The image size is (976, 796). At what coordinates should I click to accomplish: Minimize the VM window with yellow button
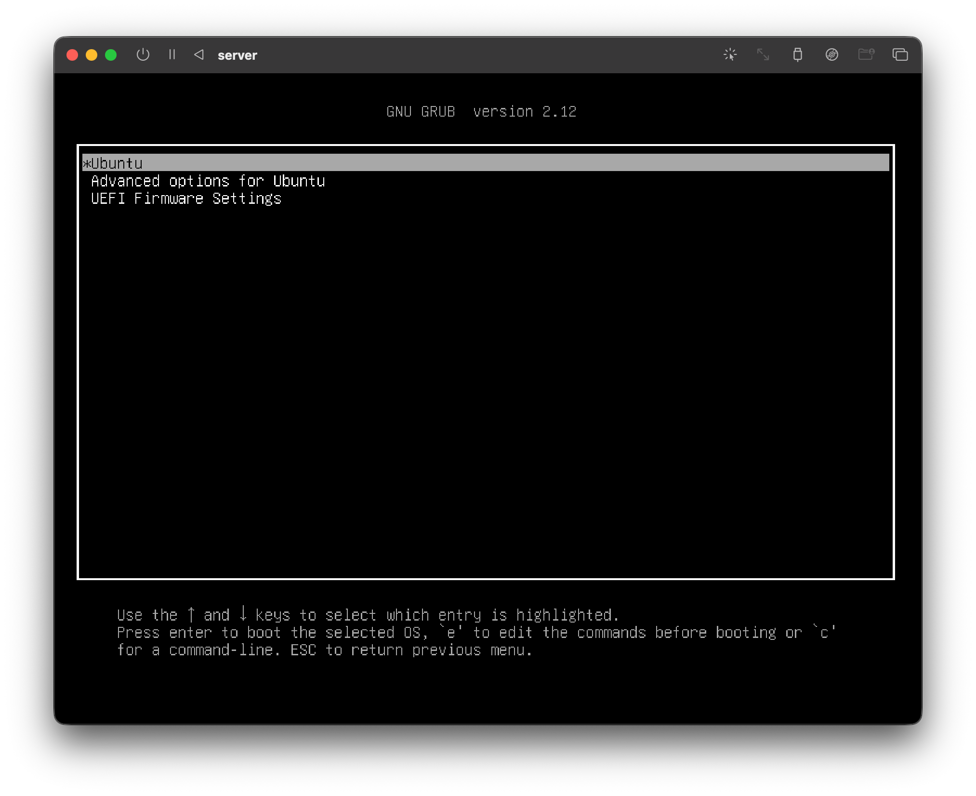(92, 55)
